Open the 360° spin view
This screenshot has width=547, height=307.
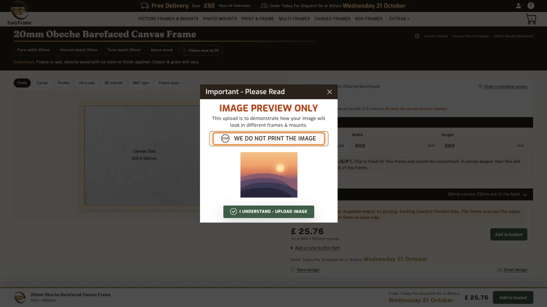click(141, 83)
